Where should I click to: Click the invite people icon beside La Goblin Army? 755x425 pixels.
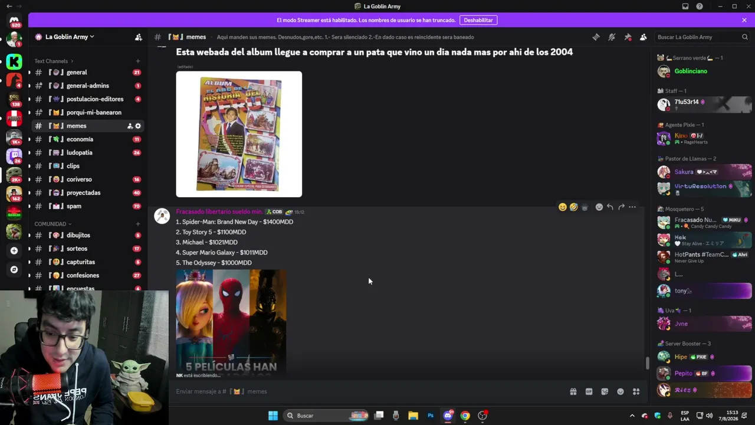pyautogui.click(x=139, y=37)
